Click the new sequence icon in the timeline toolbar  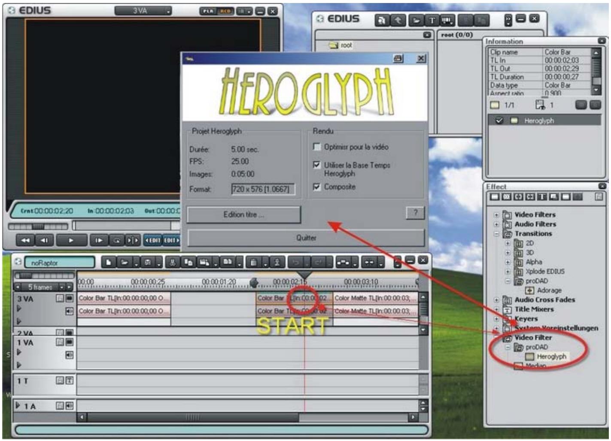[x=109, y=262]
